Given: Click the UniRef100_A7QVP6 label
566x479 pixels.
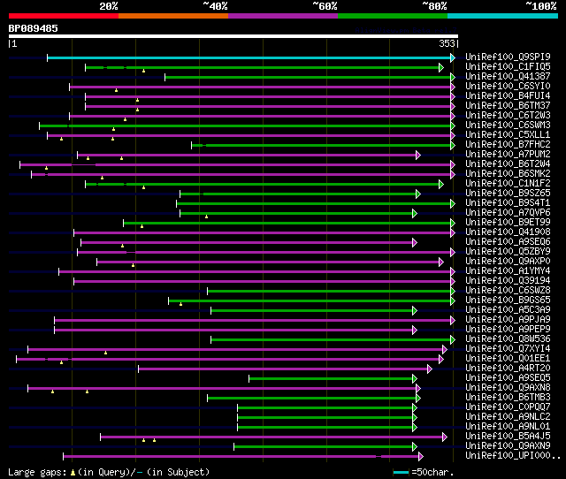Looking at the screenshot, I should (x=508, y=213).
